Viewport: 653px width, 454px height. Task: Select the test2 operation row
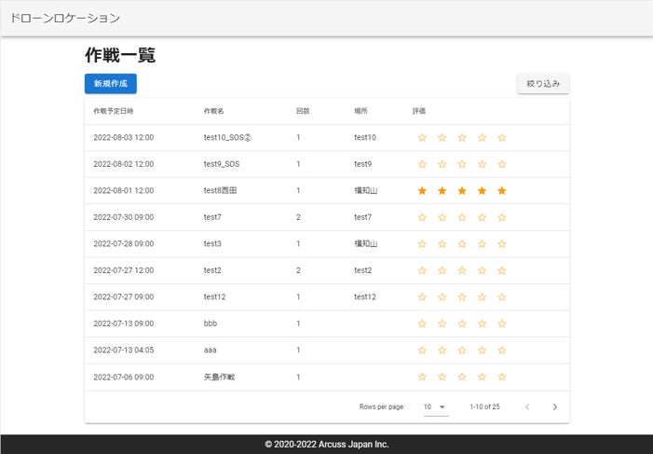click(213, 270)
